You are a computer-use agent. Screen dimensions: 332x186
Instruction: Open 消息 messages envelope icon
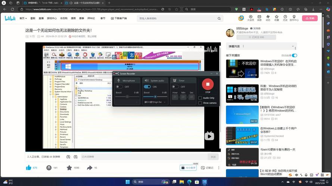[x=259, y=18]
